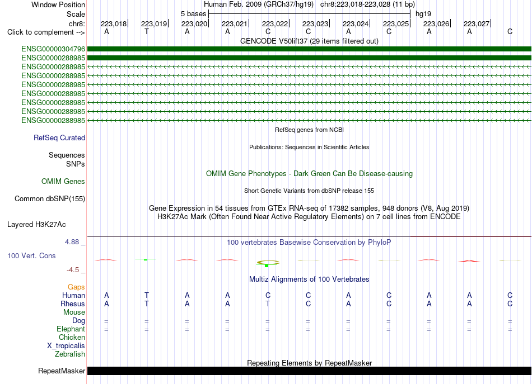The height and width of the screenshot is (384, 532).
Task: Click the OMIM Genes track label
Action: tap(63, 182)
